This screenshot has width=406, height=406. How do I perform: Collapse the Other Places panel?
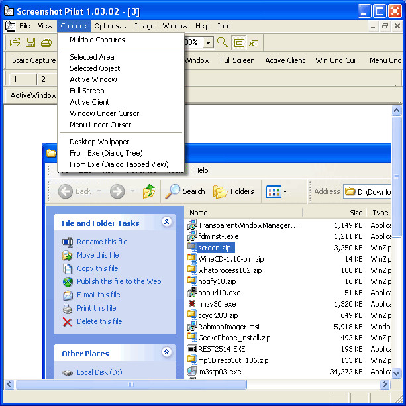click(166, 352)
